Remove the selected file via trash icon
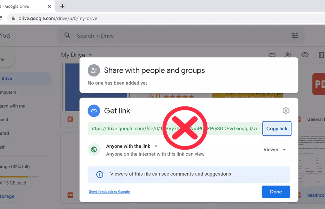The width and height of the screenshot is (325, 209). (321, 55)
